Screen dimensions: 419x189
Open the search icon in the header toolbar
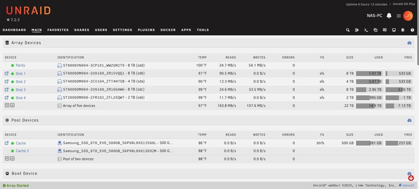point(348,30)
